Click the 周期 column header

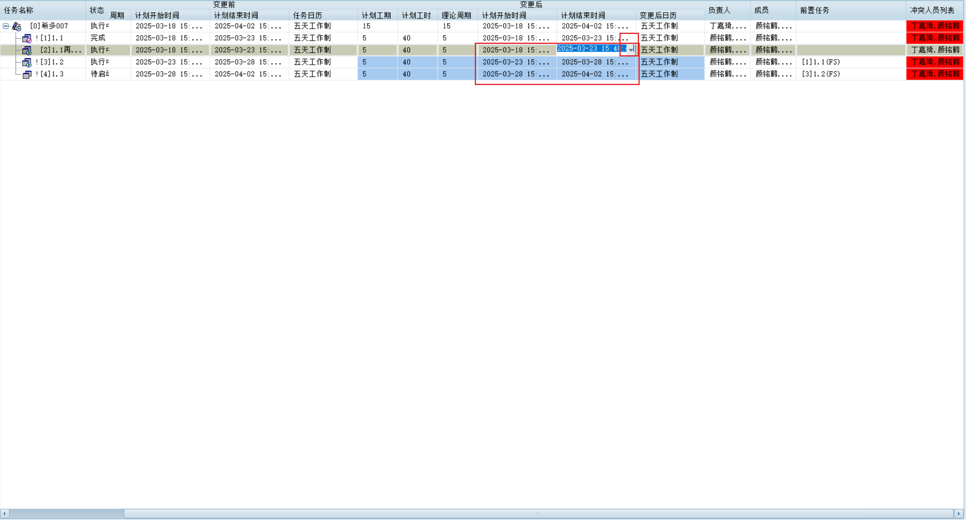(117, 15)
